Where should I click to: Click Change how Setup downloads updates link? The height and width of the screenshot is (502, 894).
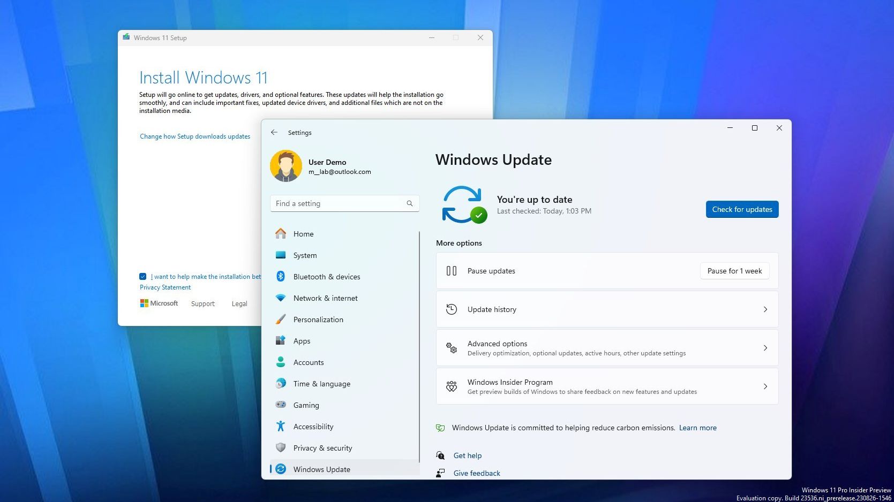(x=195, y=136)
